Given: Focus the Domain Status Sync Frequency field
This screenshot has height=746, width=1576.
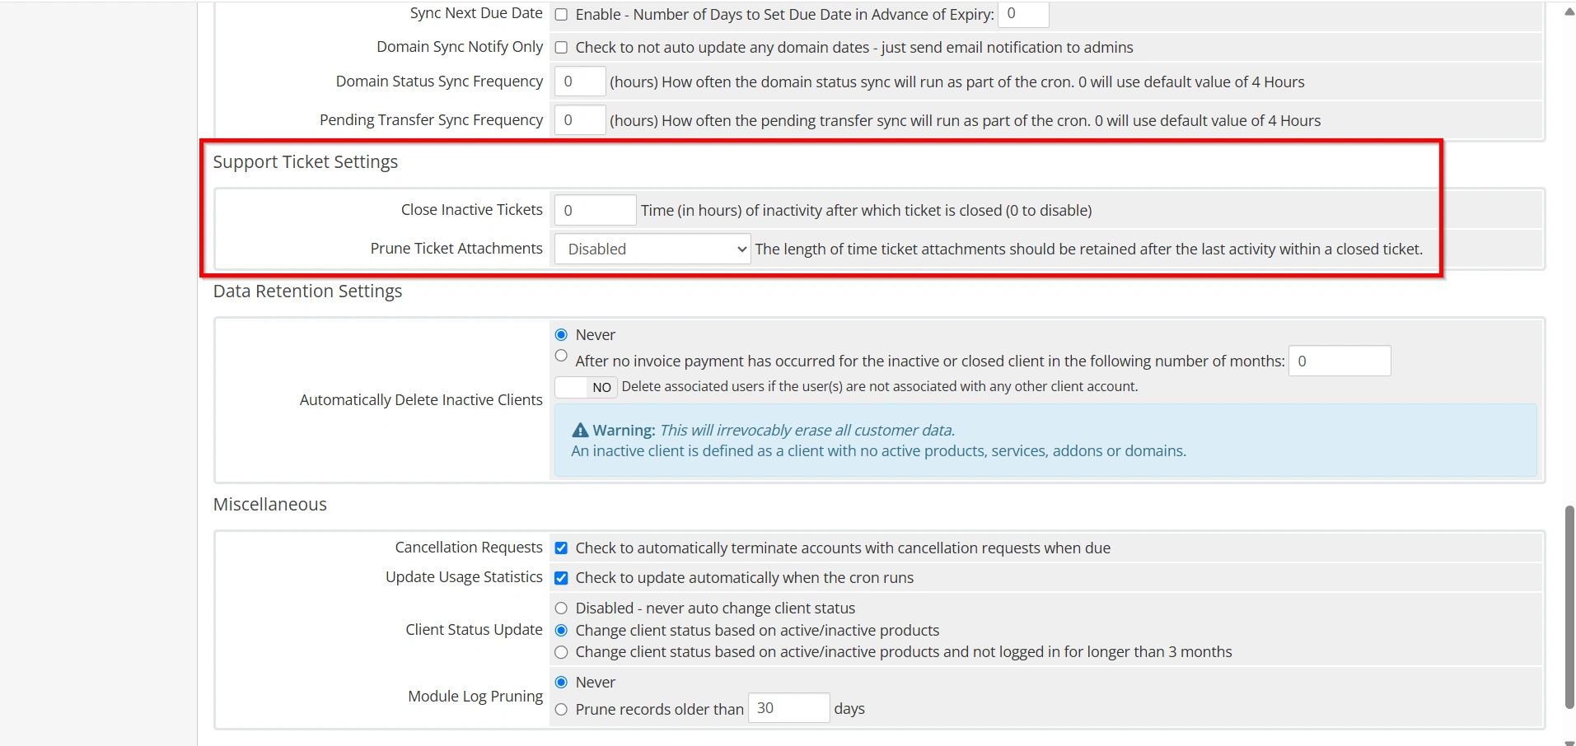Looking at the screenshot, I should (580, 82).
